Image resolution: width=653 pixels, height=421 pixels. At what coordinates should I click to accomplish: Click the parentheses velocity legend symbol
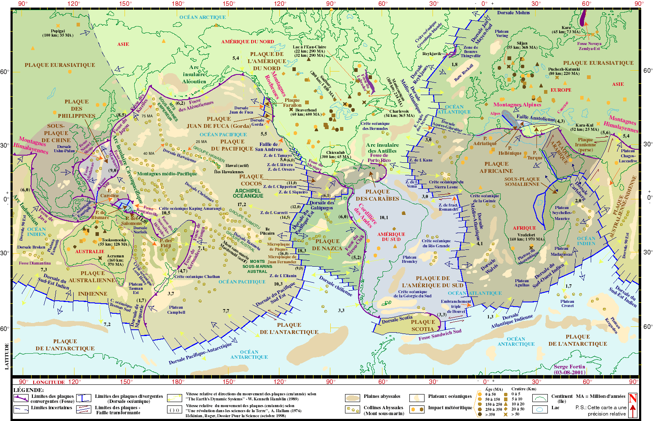click(174, 410)
